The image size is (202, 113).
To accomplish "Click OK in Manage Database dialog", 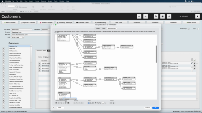I will [x=156, y=108].
